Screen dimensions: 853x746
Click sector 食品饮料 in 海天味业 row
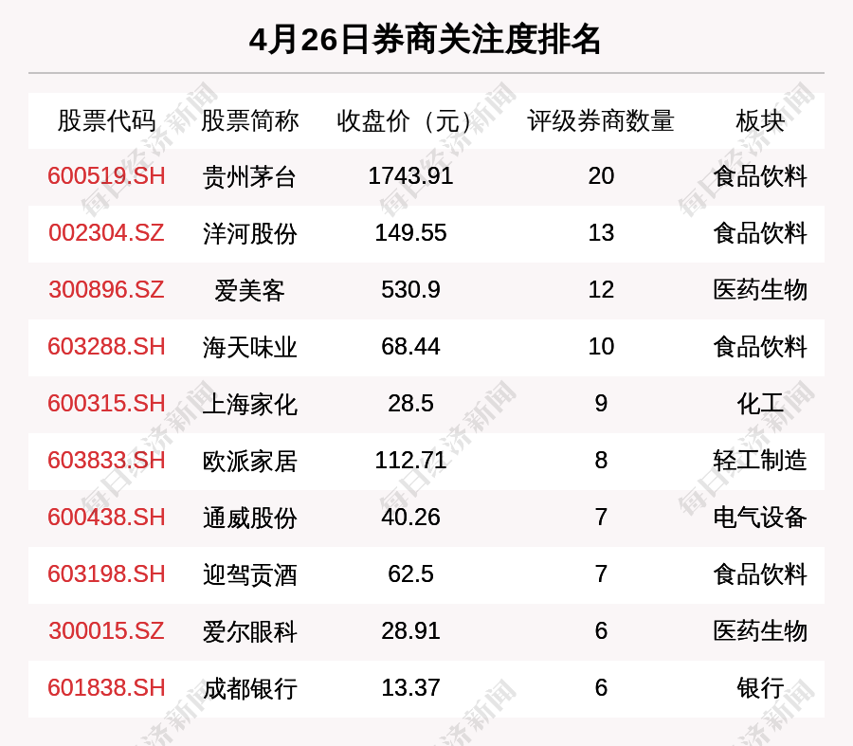(760, 347)
